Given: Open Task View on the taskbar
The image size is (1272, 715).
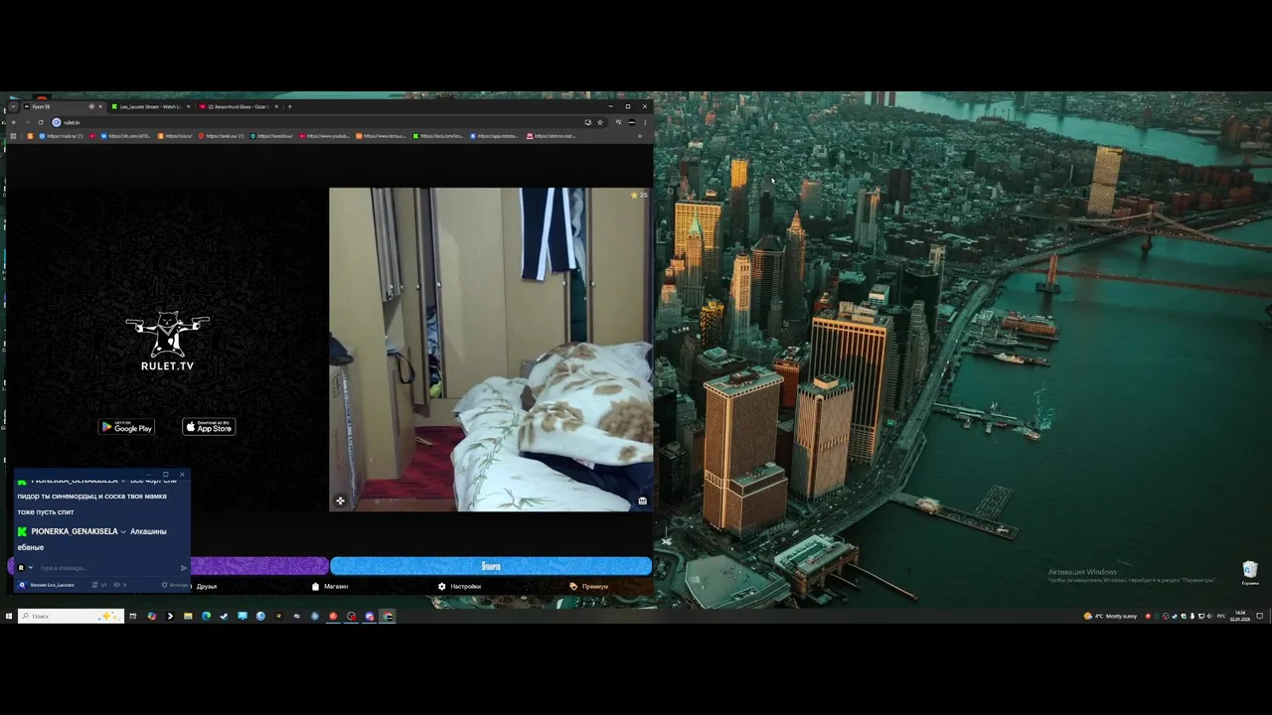Looking at the screenshot, I should [133, 616].
